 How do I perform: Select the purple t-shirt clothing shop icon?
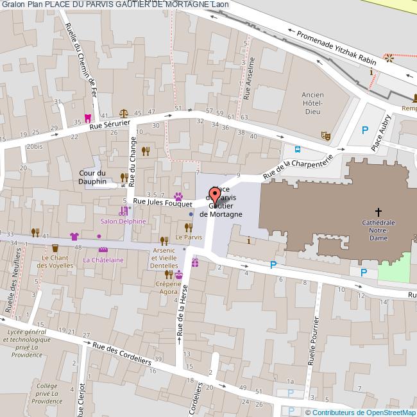(x=74, y=236)
